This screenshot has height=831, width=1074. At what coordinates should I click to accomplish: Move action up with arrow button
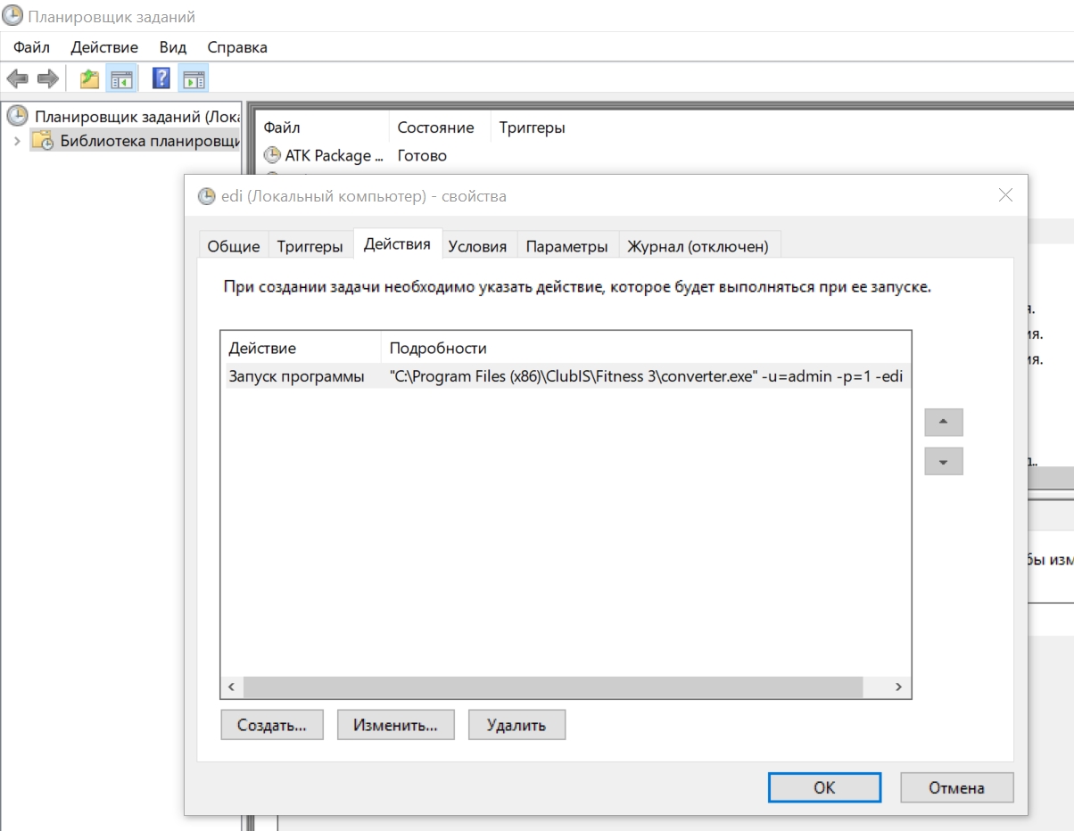944,422
